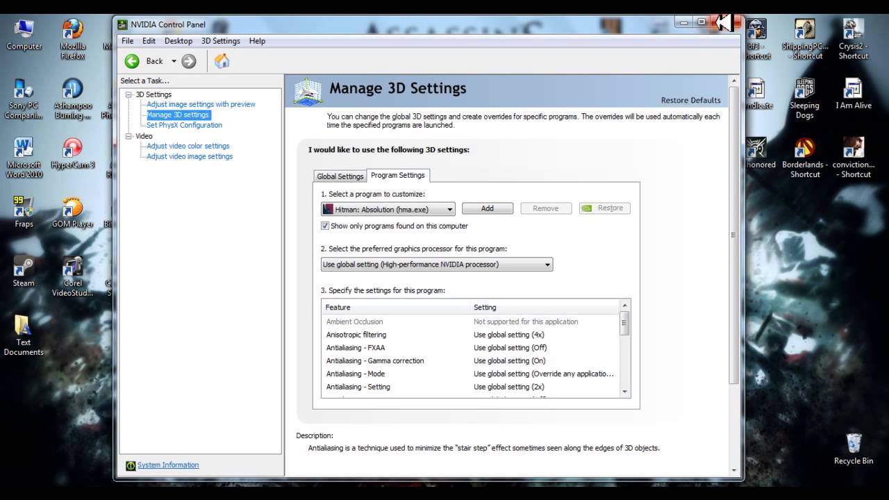Click the main panel vertical scrollbar thumb
The image size is (889, 500).
click(733, 235)
